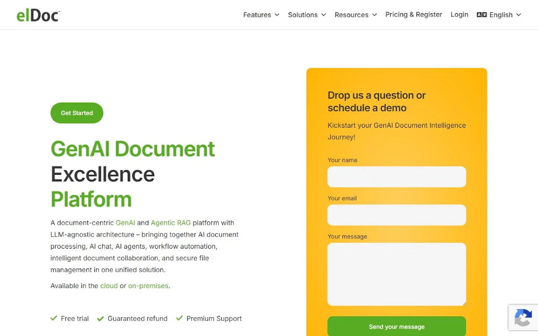Image resolution: width=538 pixels, height=336 pixels.
Task: Follow the GenAI link
Action: (125, 223)
